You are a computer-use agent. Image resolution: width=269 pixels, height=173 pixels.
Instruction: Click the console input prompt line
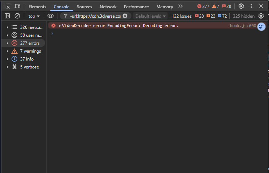tap(158, 34)
